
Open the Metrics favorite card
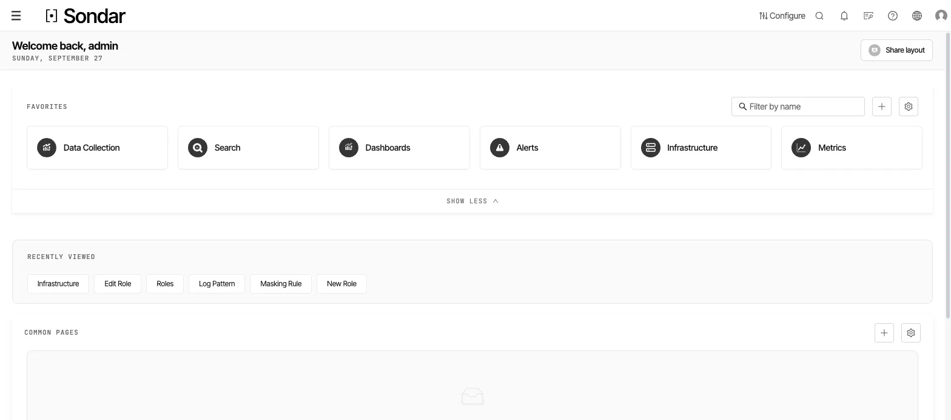point(852,148)
